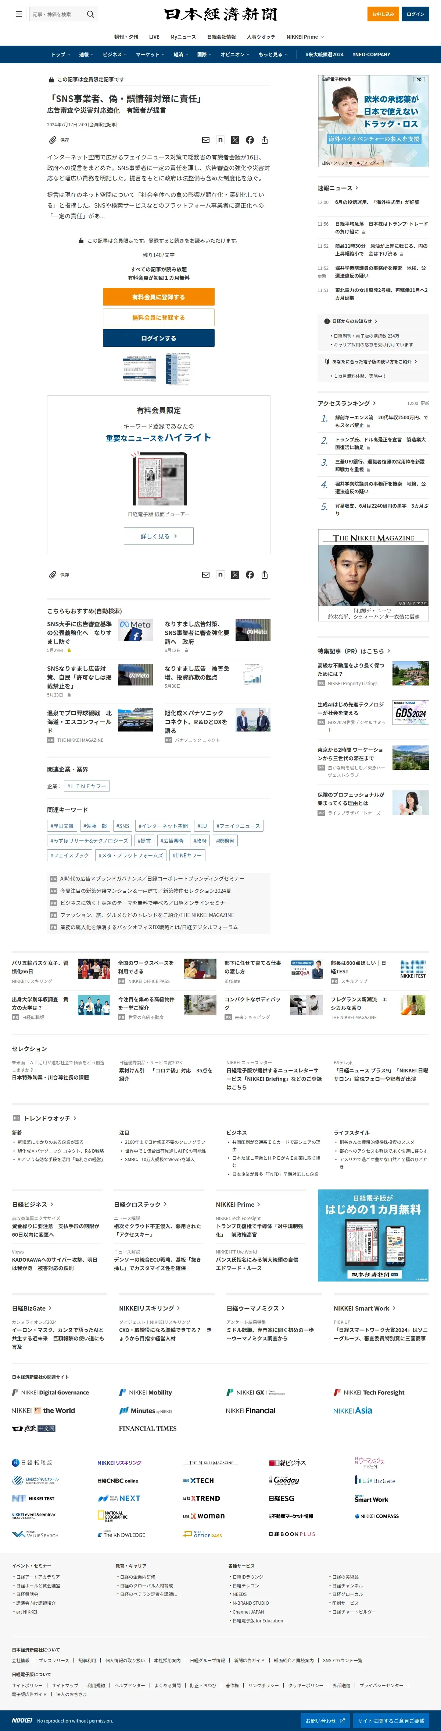The image size is (441, 1731).
Task: Share to note icon under the headline
Action: 220,140
